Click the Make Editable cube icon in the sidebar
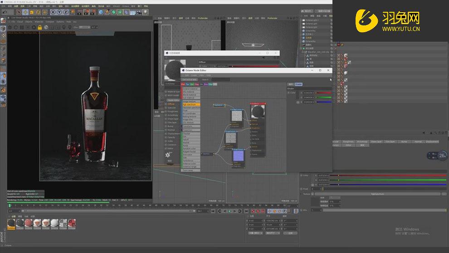Screen dimensions: 449x253 pyautogui.click(x=3, y=29)
